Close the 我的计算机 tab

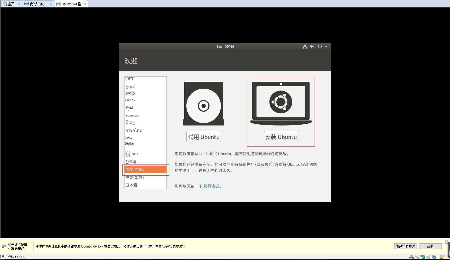[x=51, y=4]
